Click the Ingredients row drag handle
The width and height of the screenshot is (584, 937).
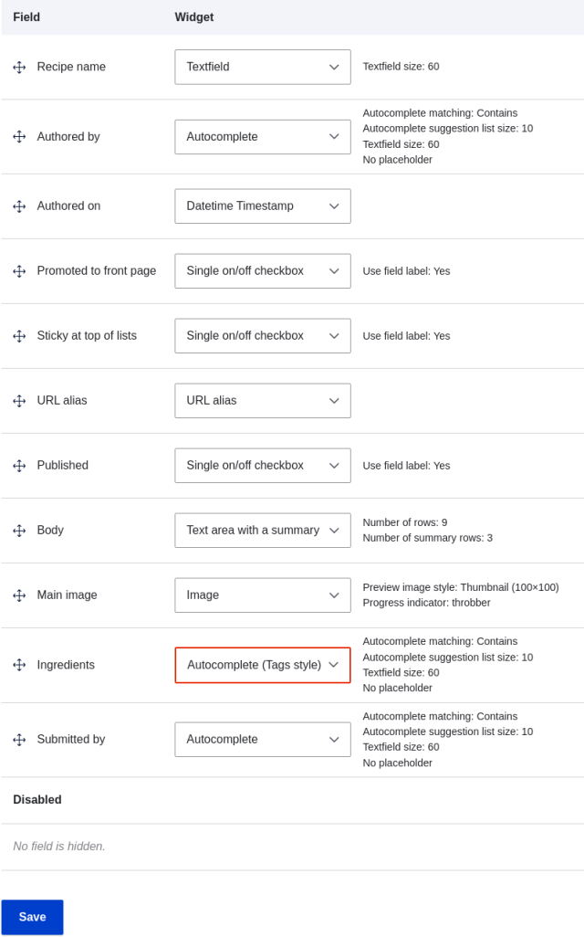click(18, 665)
